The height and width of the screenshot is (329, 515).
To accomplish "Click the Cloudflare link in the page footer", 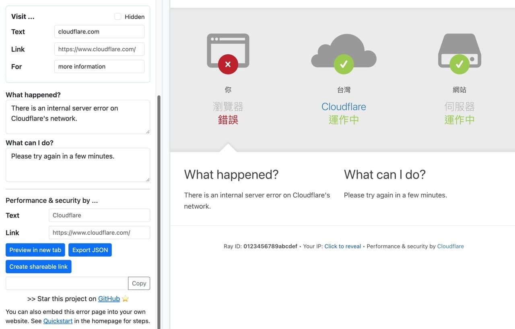I will click(x=450, y=246).
